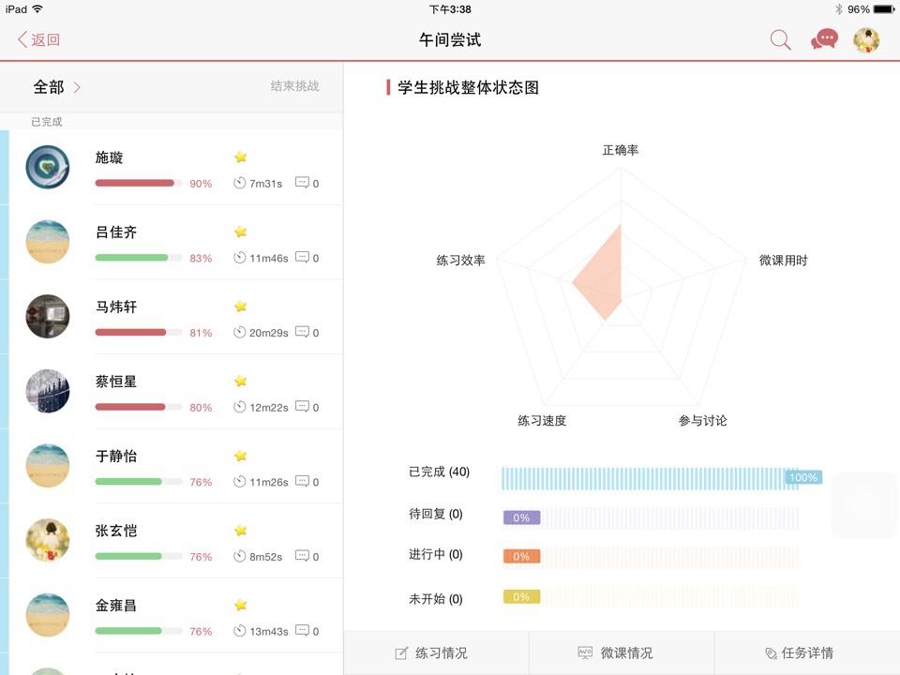The height and width of the screenshot is (675, 900).
Task: Select student 金雍昌 from the list
Action: [116, 606]
